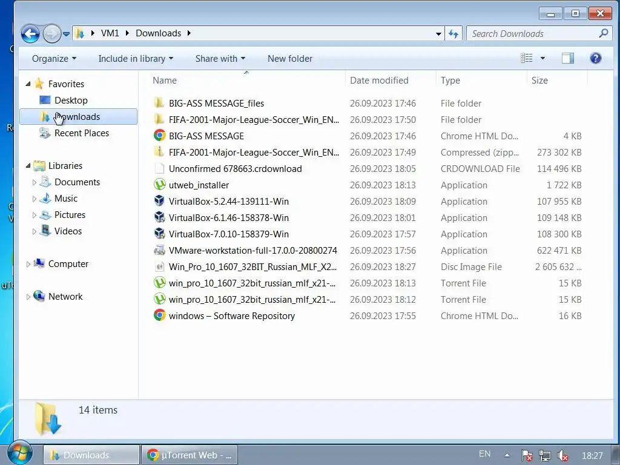Expand the Music library

pyautogui.click(x=34, y=199)
